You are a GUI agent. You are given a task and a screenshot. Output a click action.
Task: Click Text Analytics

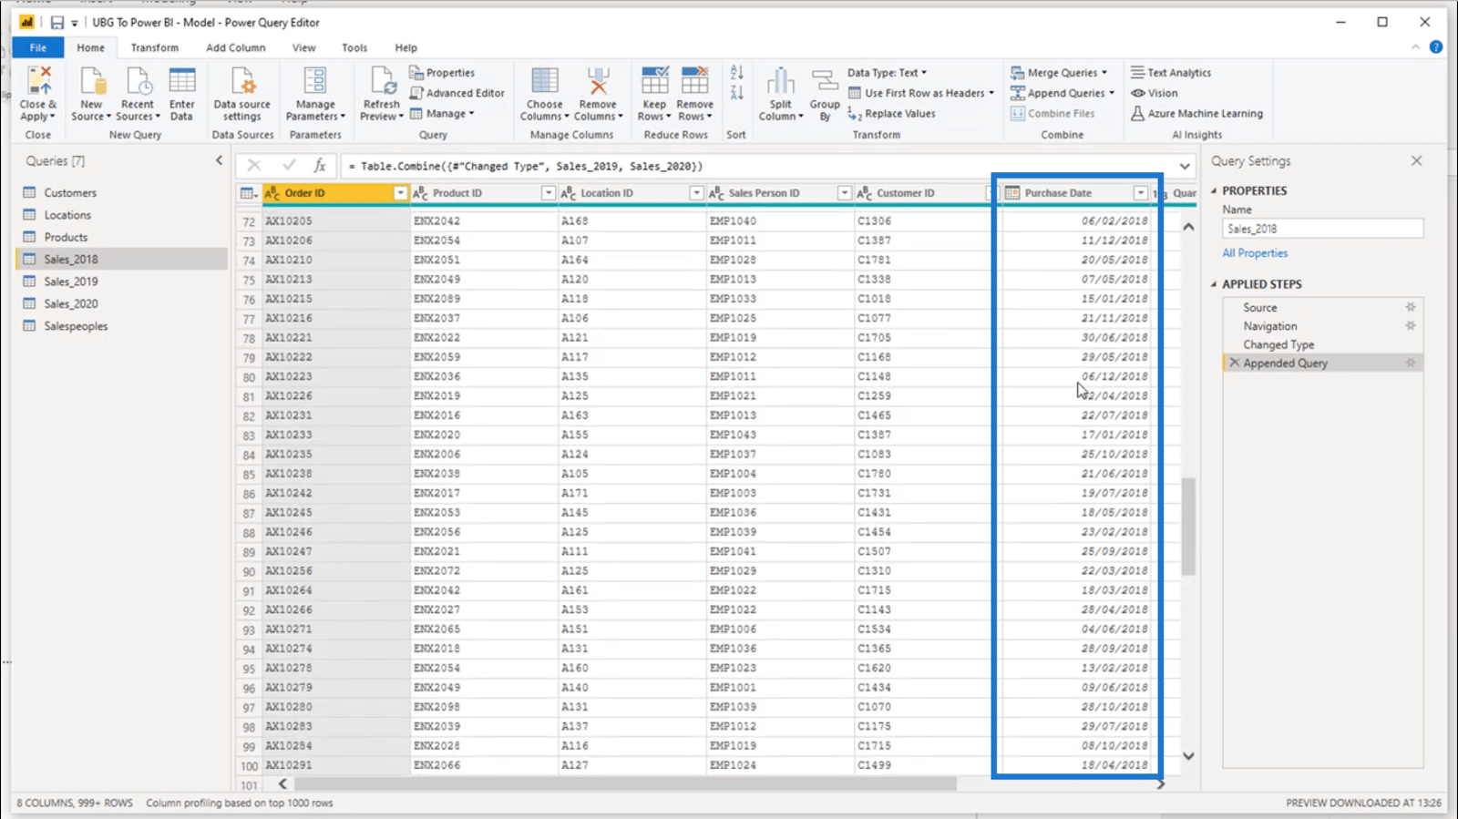[1171, 73]
